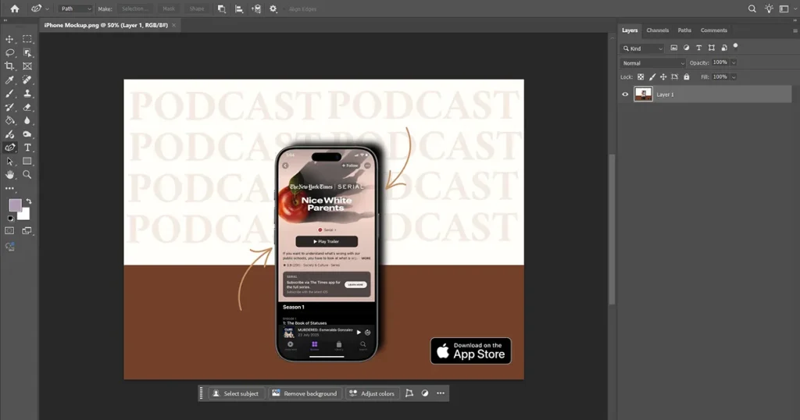Open the Normal blend mode dropdown
The width and height of the screenshot is (800, 420).
tap(652, 63)
